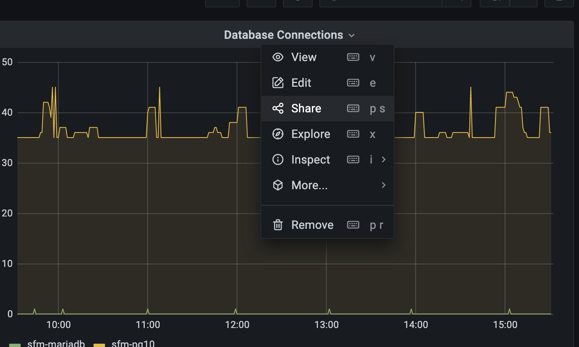Choose Share from the panel menu

(306, 108)
